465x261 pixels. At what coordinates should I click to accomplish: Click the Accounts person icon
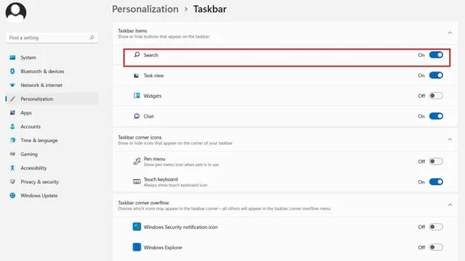point(12,127)
